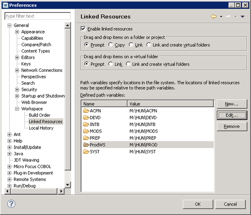Collapse the General tree node
Viewport: 251px width, 215px height.
[10, 25]
